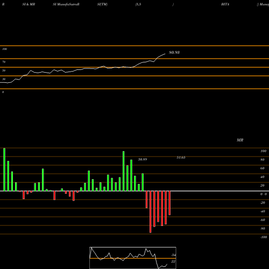Screen dimensions: 269x269
Task: Select the BITA ticker label
Action: 225,4
